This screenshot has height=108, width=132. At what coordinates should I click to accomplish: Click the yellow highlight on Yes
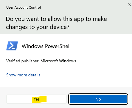pos(39,99)
